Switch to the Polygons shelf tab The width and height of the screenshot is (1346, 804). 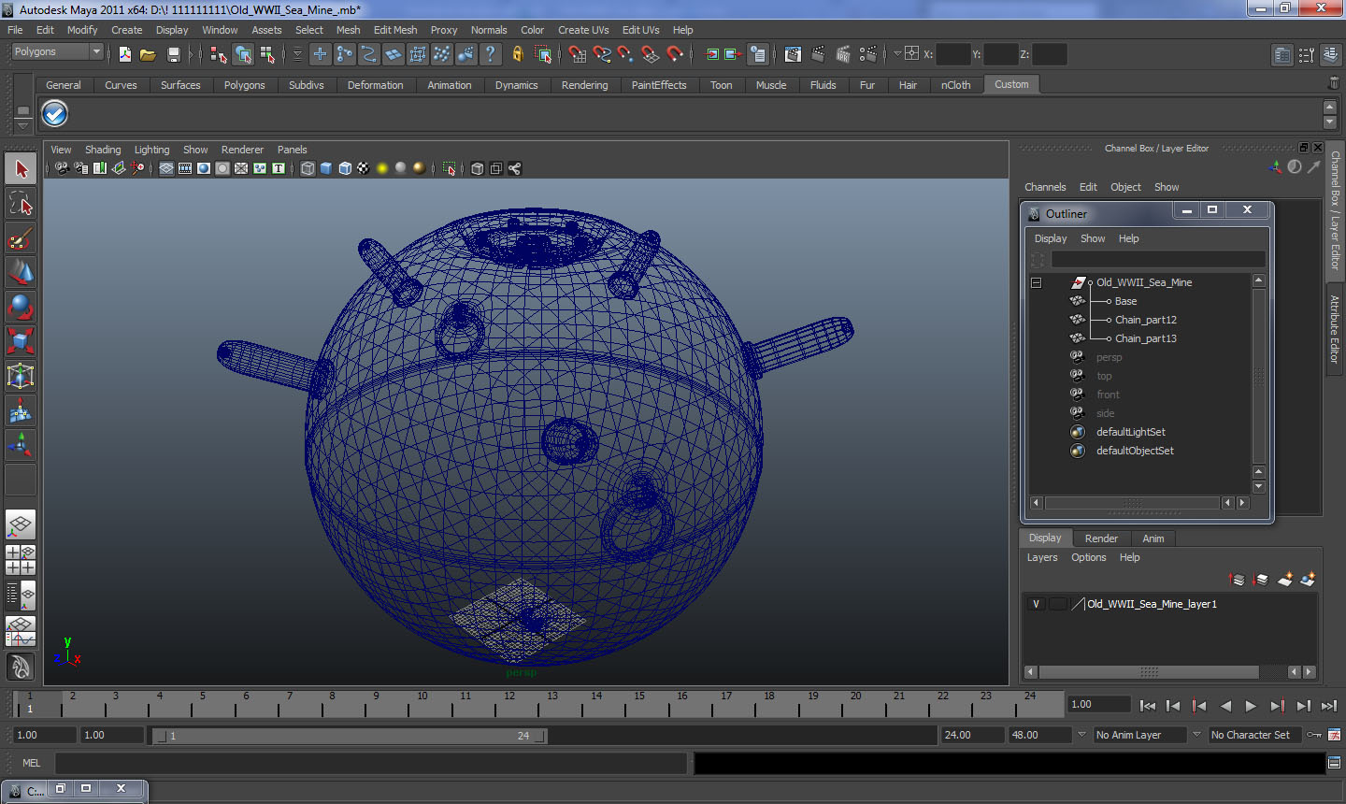[244, 85]
